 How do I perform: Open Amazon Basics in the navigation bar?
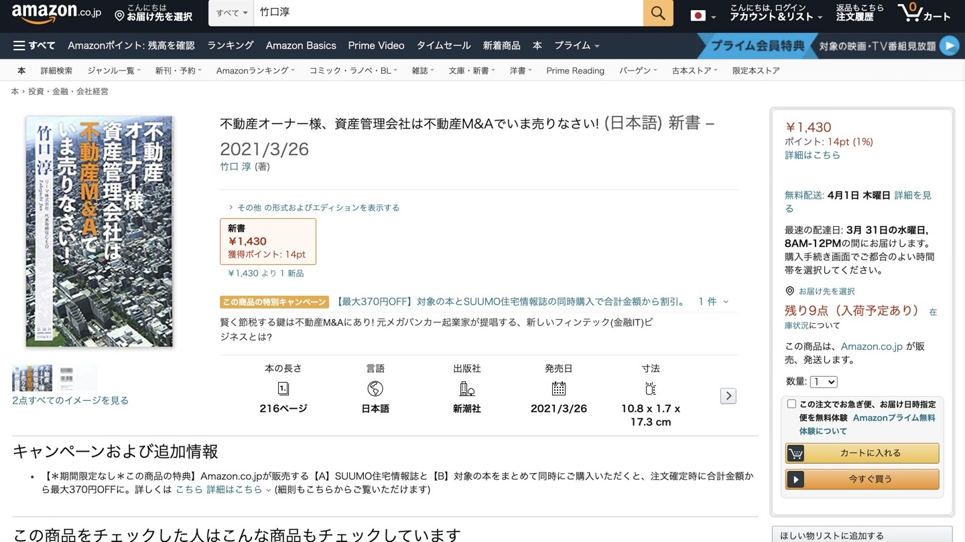click(x=301, y=46)
